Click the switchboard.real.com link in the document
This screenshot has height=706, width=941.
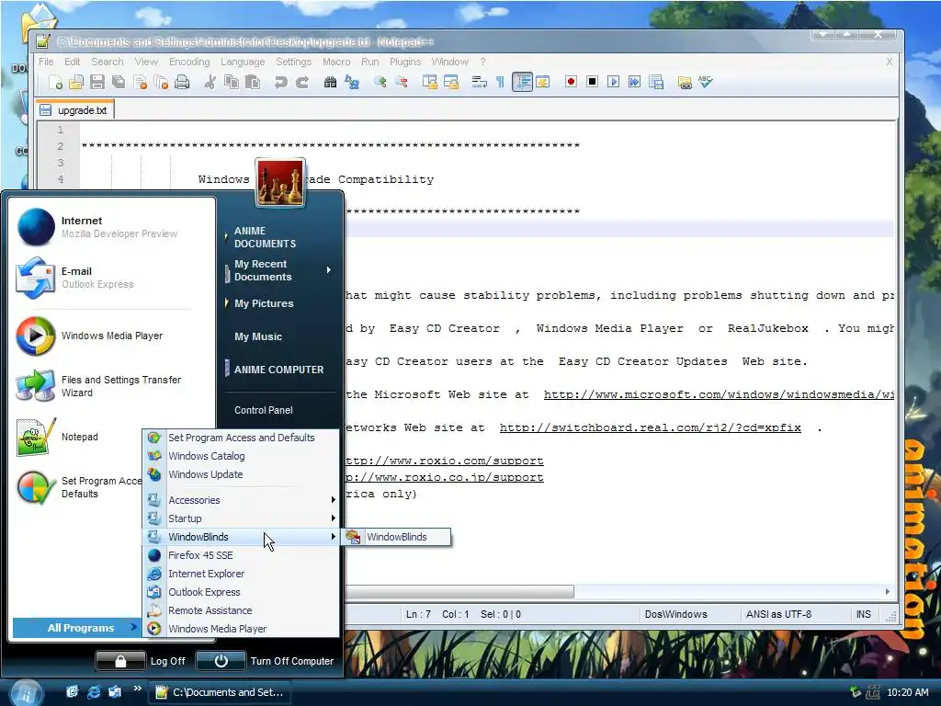point(650,427)
